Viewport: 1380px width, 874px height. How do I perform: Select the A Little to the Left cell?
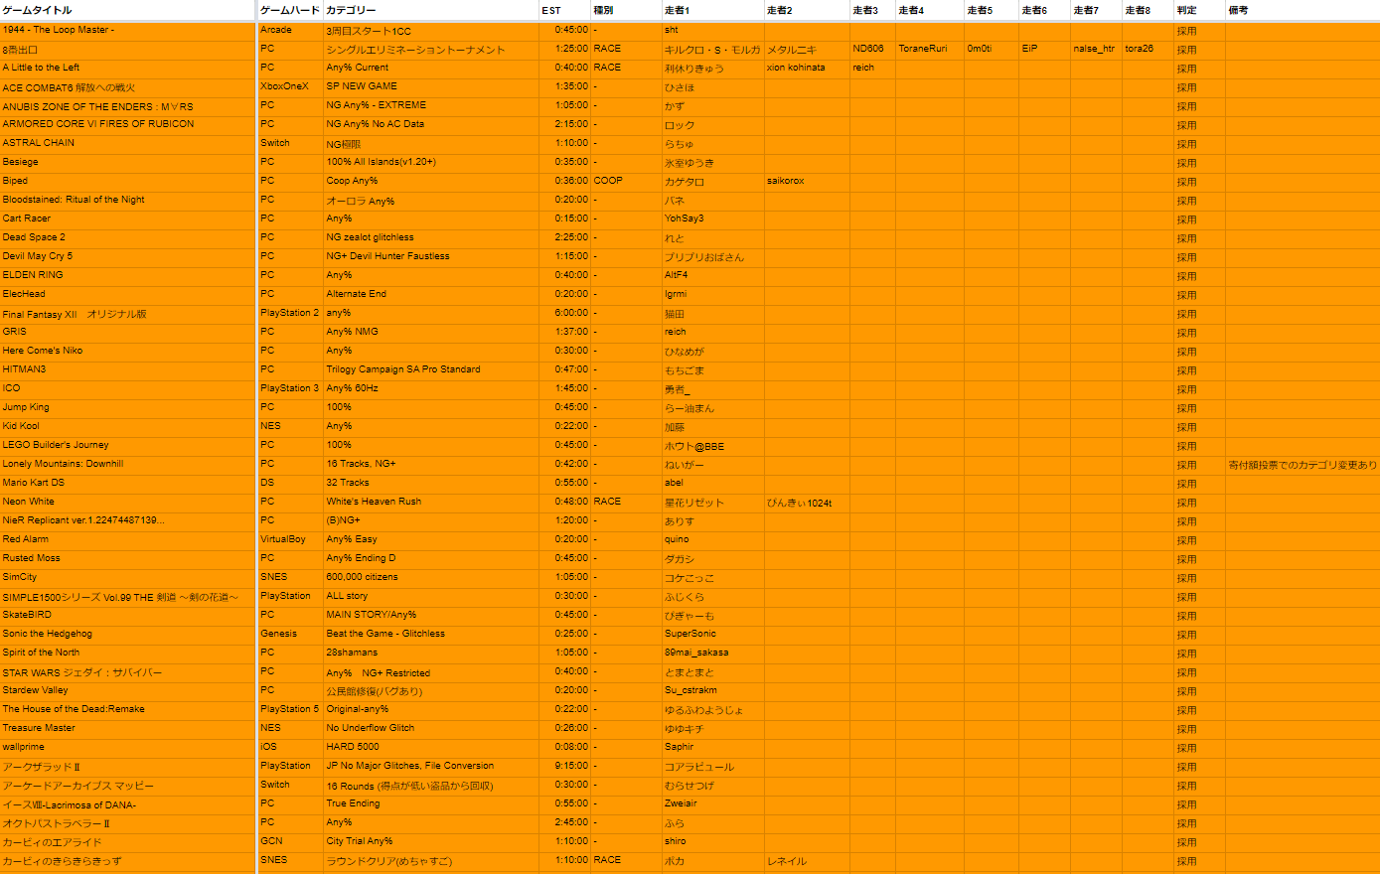[x=128, y=69]
